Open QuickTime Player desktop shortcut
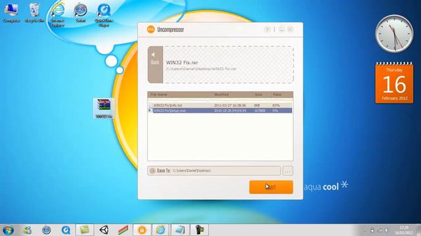Image resolution: width=421 pixels, height=236 pixels. point(104,14)
